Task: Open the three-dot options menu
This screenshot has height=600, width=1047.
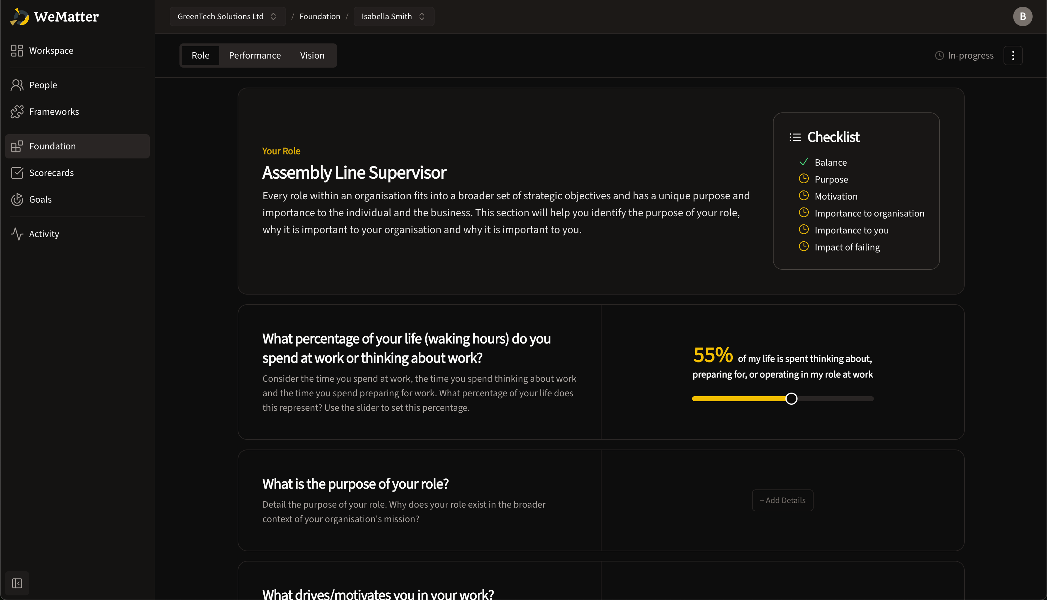Action: [1013, 56]
